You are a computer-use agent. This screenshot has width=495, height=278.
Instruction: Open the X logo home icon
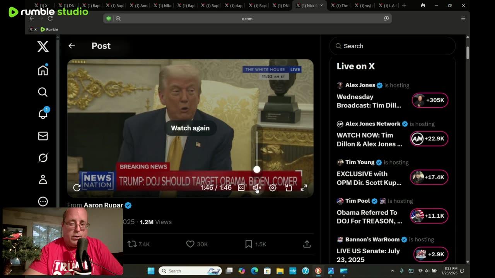[43, 46]
